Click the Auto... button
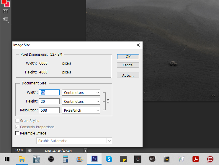This screenshot has width=219, height=165. (x=128, y=75)
